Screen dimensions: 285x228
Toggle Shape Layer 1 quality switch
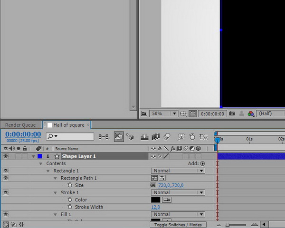click(166, 156)
